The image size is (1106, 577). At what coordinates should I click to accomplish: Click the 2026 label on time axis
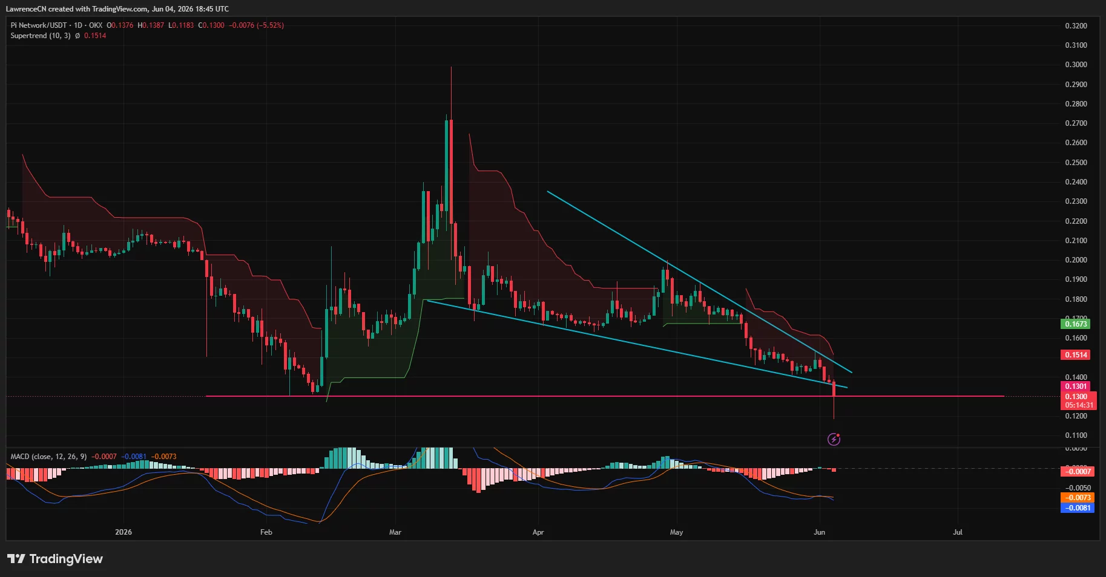[123, 532]
